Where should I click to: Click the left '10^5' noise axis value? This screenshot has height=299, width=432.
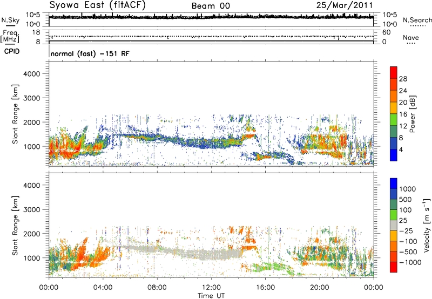(33, 15)
